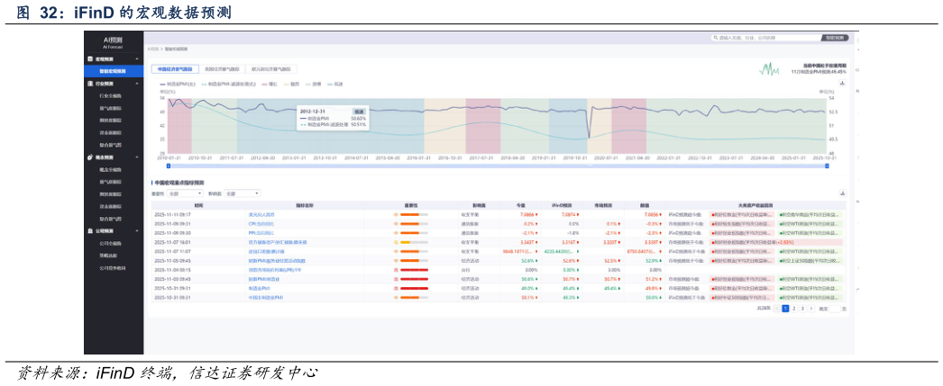Image resolution: width=943 pixels, height=386 pixels.
Task: Click the macro forecast section icon in the sidebar
Action: click(89, 58)
